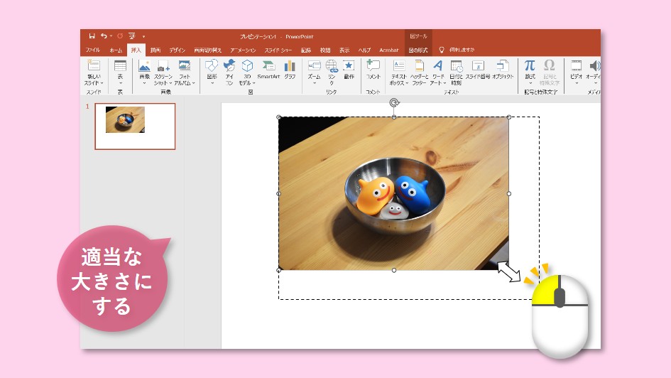Select slide 1 thumbnail in the panel
This screenshot has width=671, height=378.
tap(135, 126)
